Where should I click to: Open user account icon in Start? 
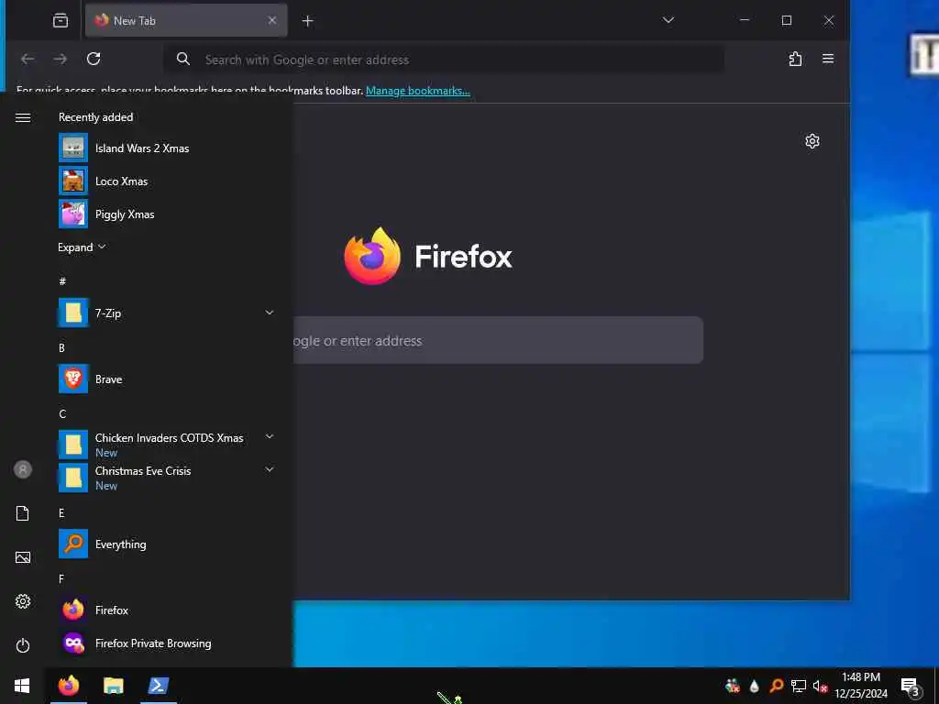[23, 469]
